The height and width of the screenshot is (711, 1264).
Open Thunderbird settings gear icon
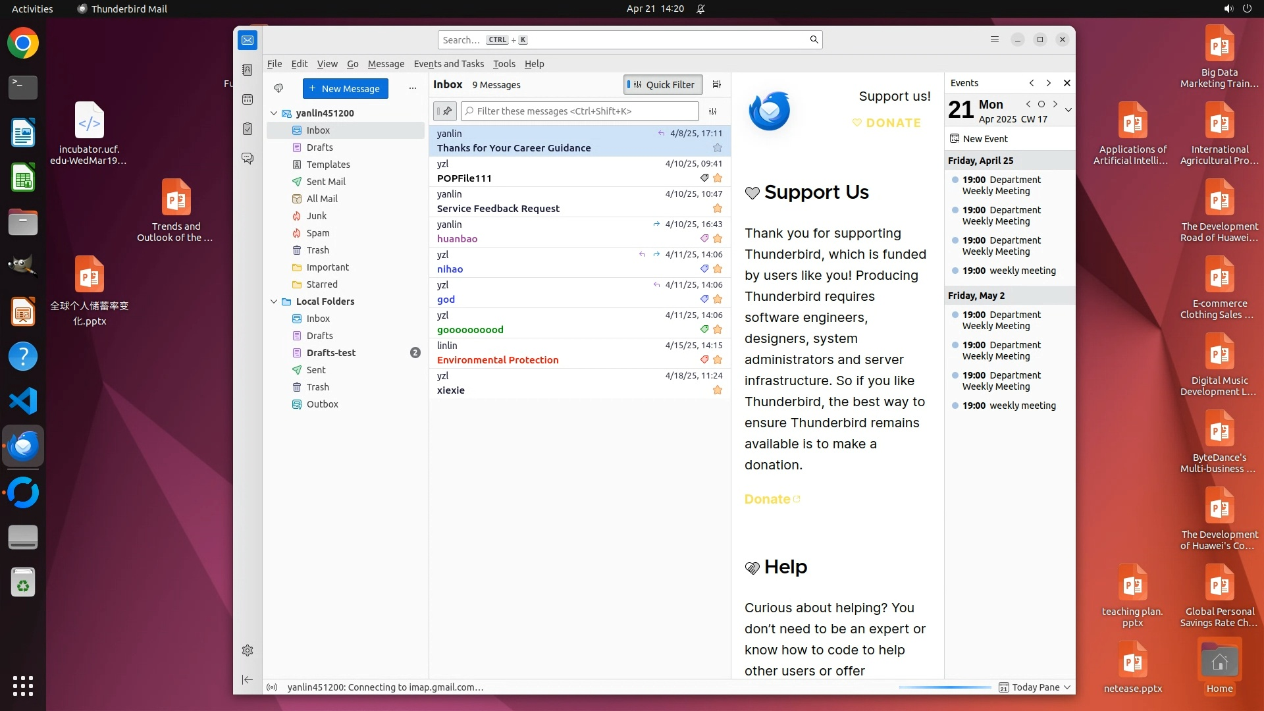248,650
